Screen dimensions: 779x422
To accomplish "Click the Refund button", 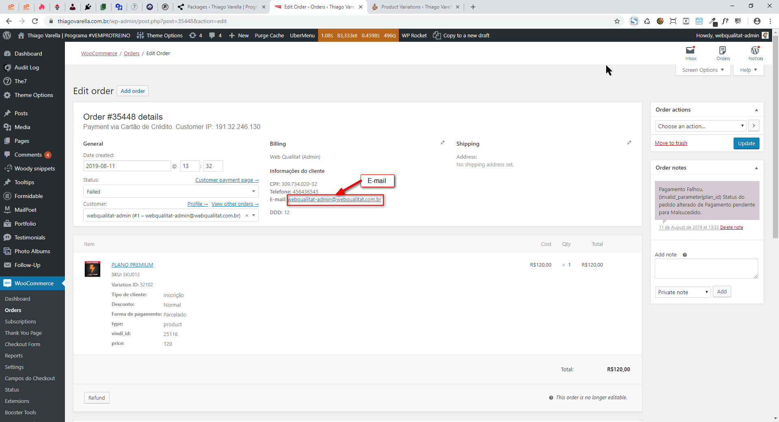I will [97, 398].
